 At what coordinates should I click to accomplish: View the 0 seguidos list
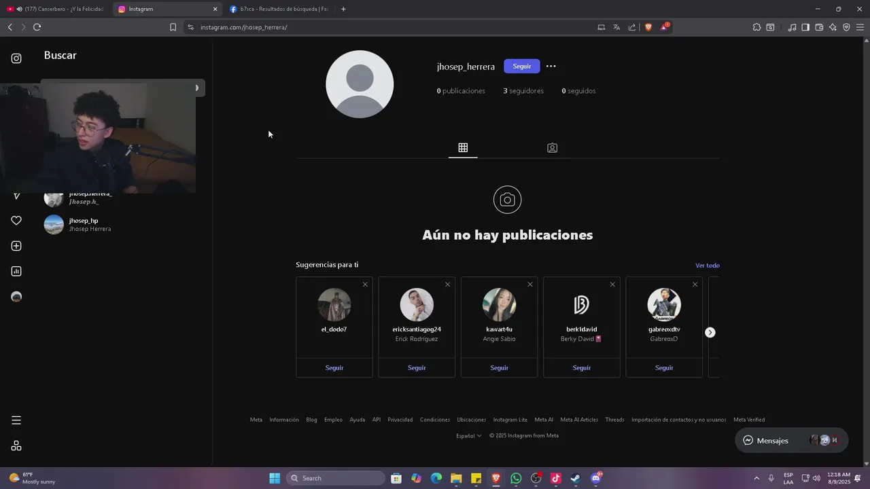(578, 91)
